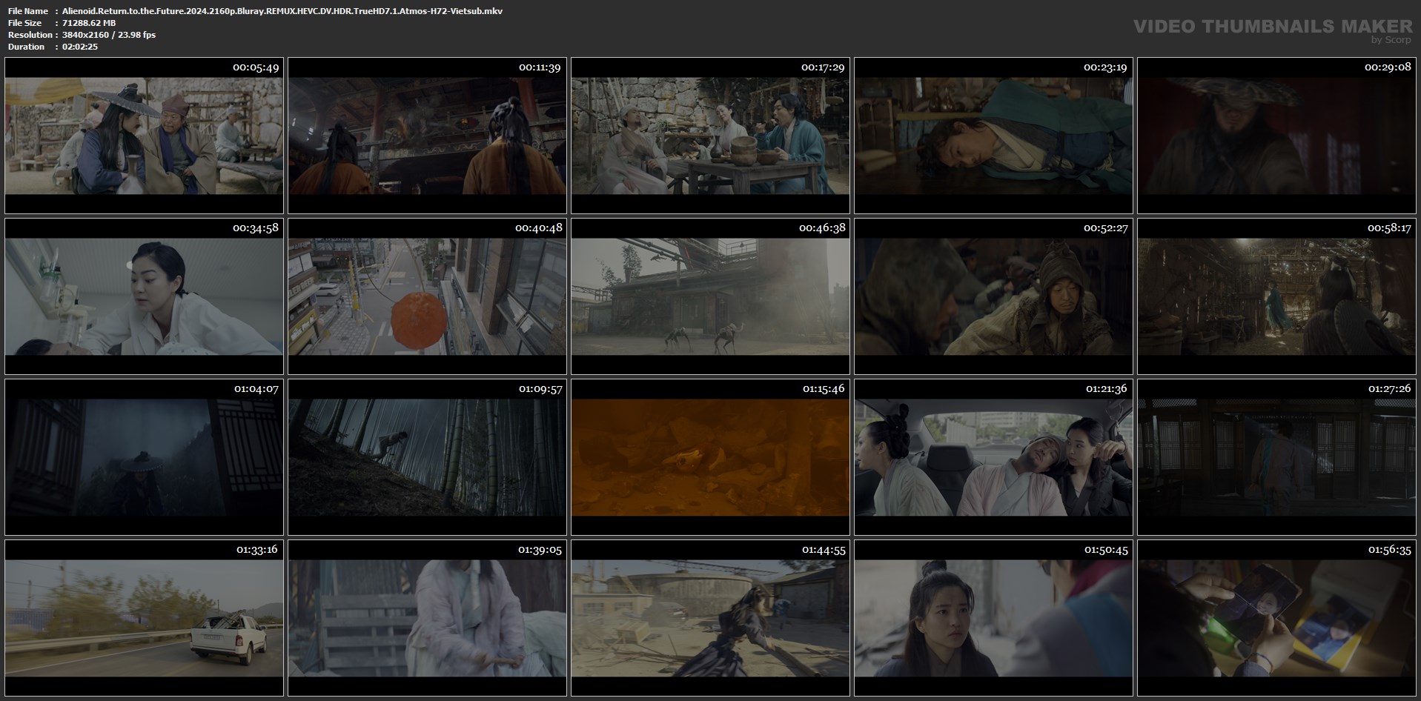Select the thumbnail at 00:52:27
Viewport: 1421px width, 701px height.
pos(993,296)
